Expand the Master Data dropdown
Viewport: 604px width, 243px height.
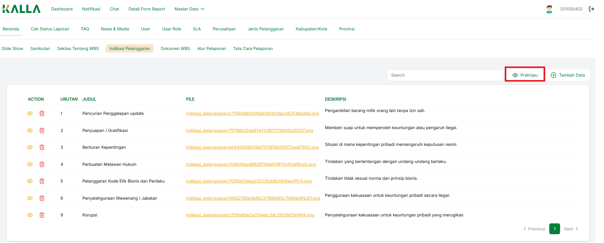[189, 9]
